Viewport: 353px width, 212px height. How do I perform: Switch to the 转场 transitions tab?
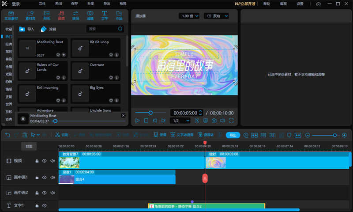(x=75, y=16)
